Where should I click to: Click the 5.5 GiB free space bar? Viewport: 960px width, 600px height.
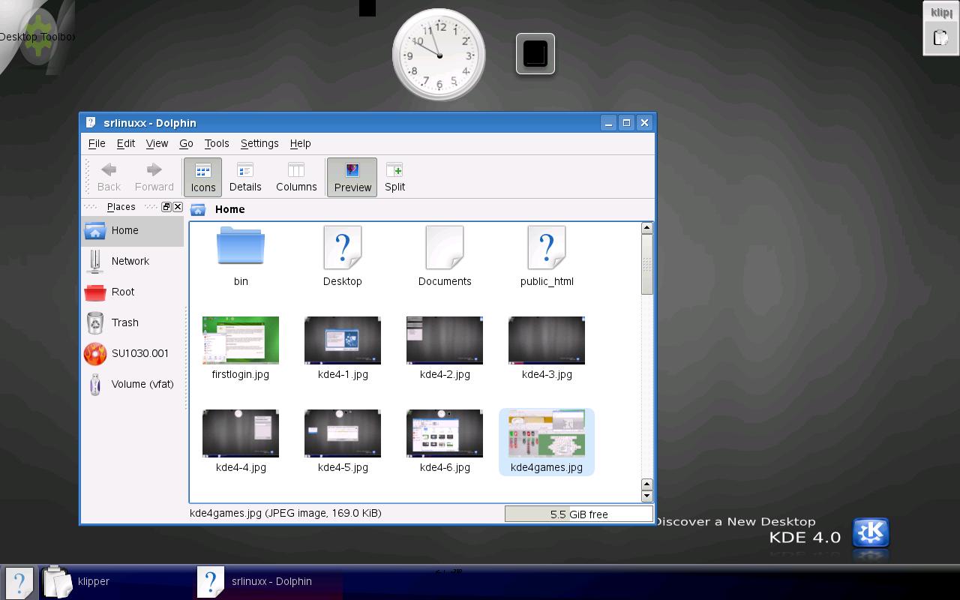(x=579, y=514)
